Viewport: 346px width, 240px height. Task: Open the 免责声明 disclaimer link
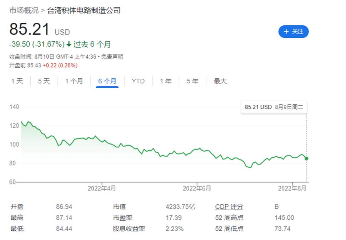112,57
